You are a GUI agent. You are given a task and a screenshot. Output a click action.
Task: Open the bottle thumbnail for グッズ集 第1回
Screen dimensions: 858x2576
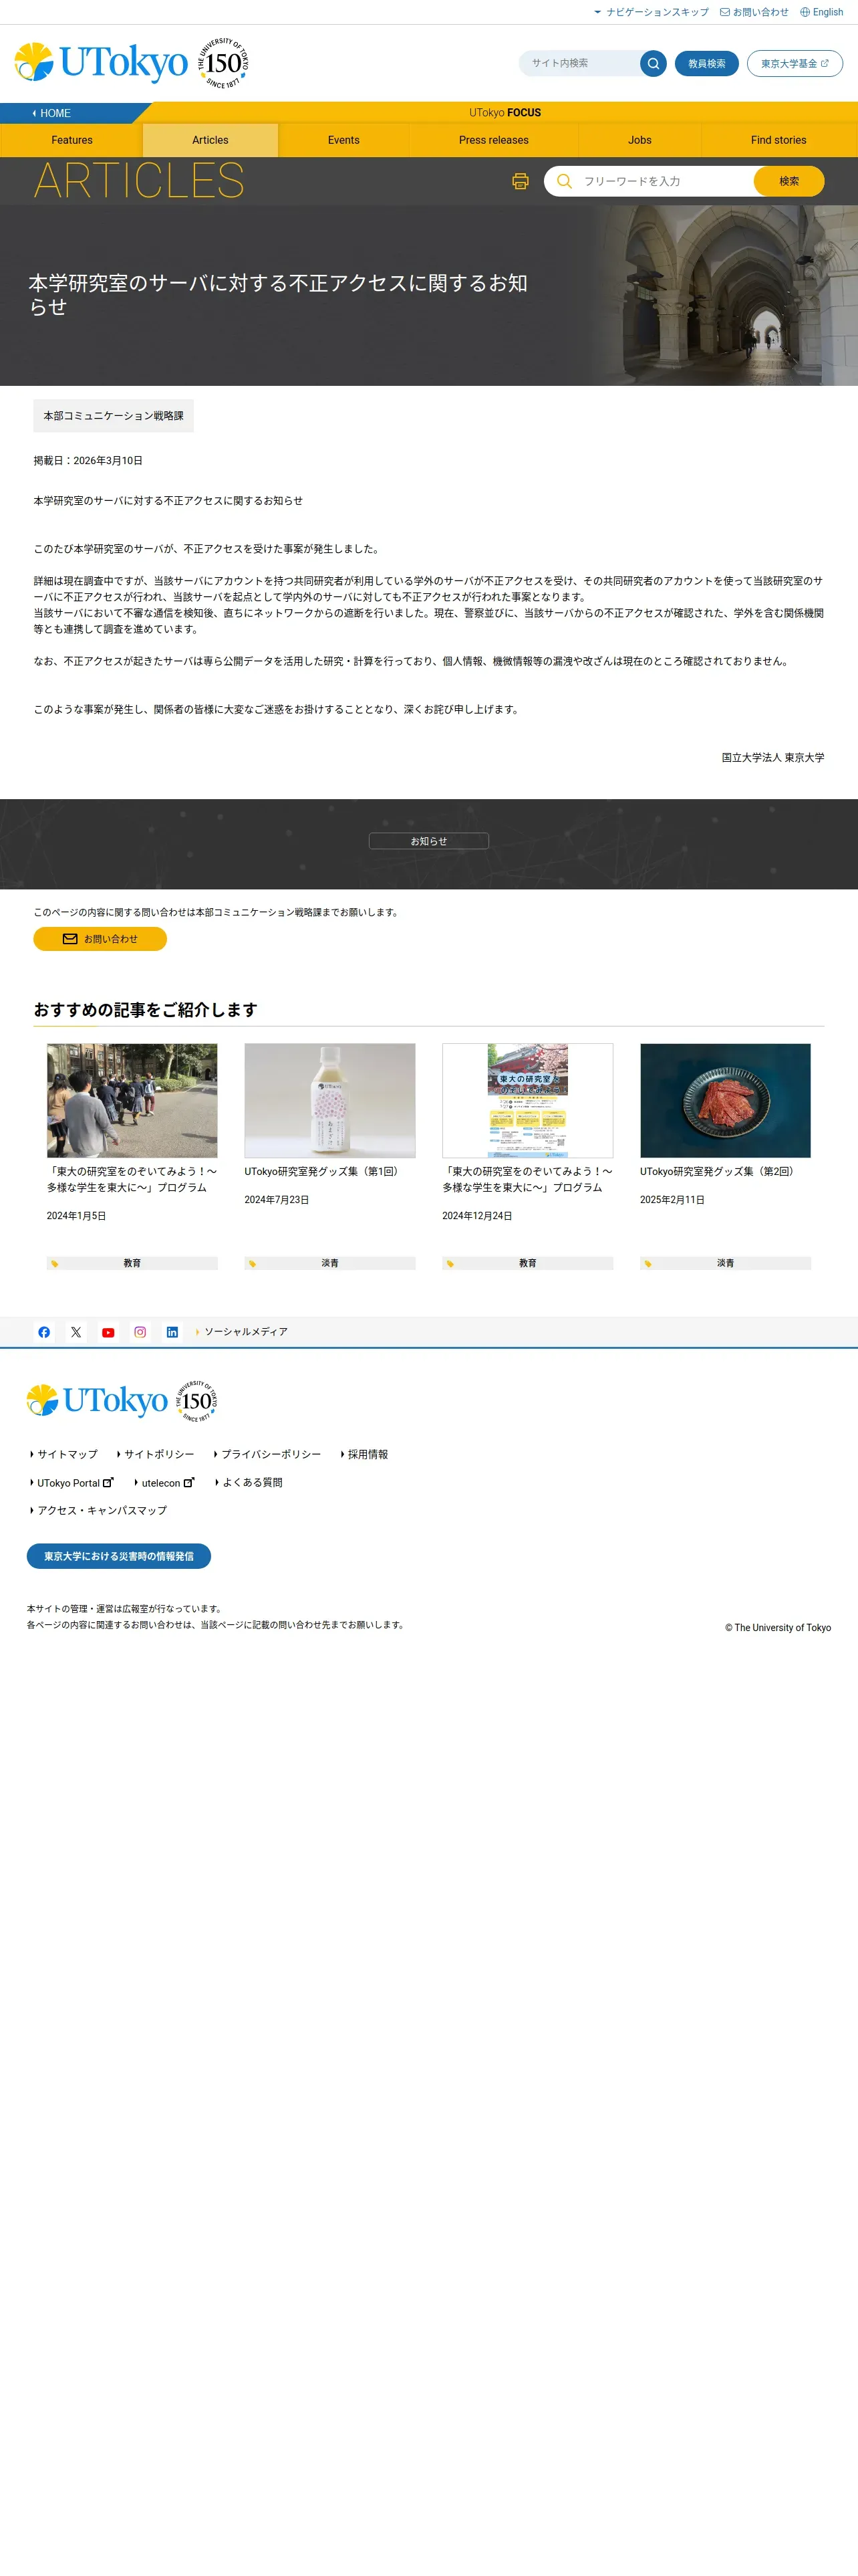pyautogui.click(x=329, y=1101)
